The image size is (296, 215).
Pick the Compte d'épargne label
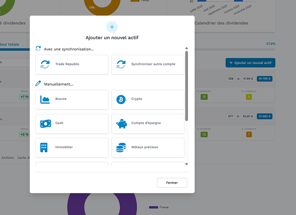coord(146,123)
